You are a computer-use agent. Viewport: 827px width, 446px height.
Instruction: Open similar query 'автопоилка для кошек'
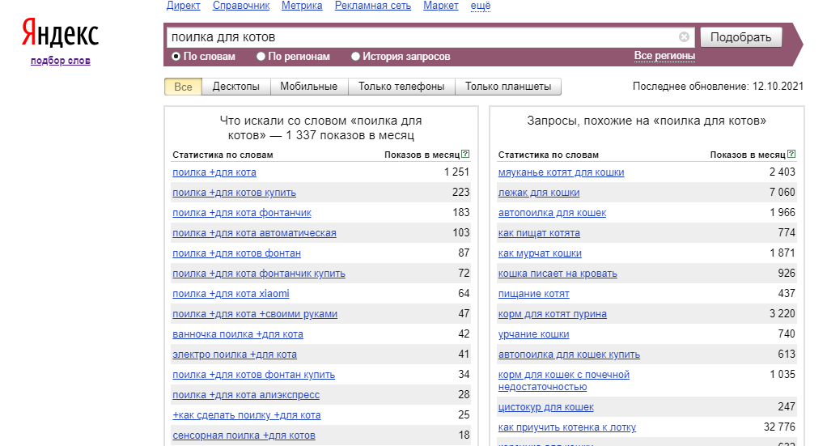[x=552, y=213]
